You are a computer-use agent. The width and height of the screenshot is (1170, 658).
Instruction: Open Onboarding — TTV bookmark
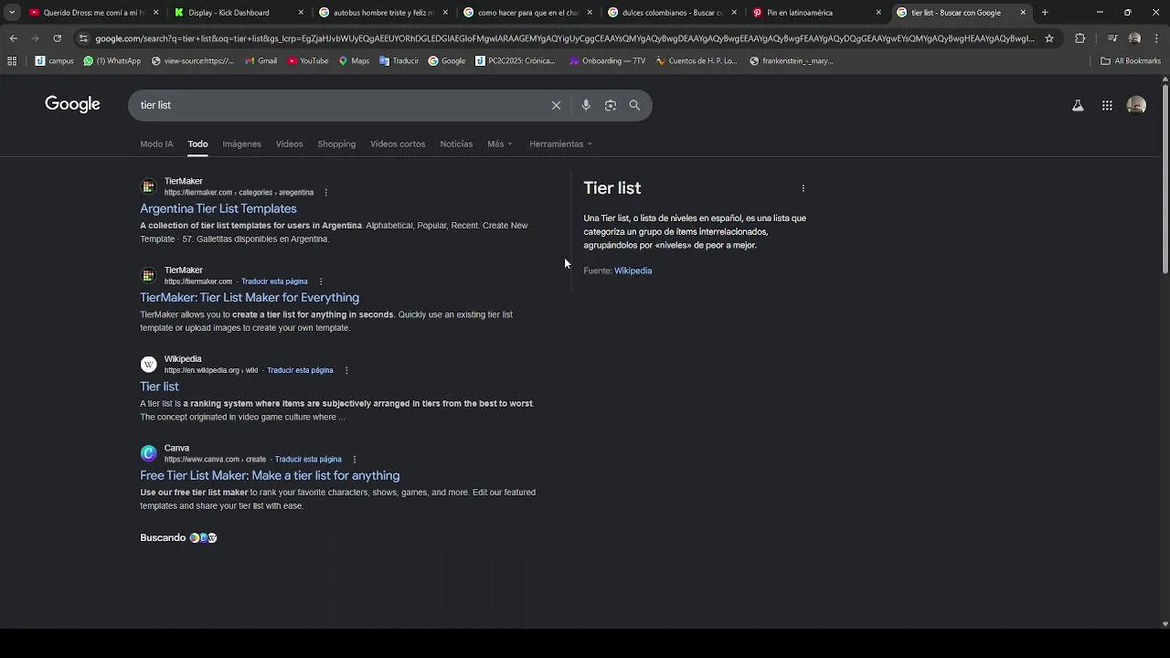pyautogui.click(x=607, y=61)
